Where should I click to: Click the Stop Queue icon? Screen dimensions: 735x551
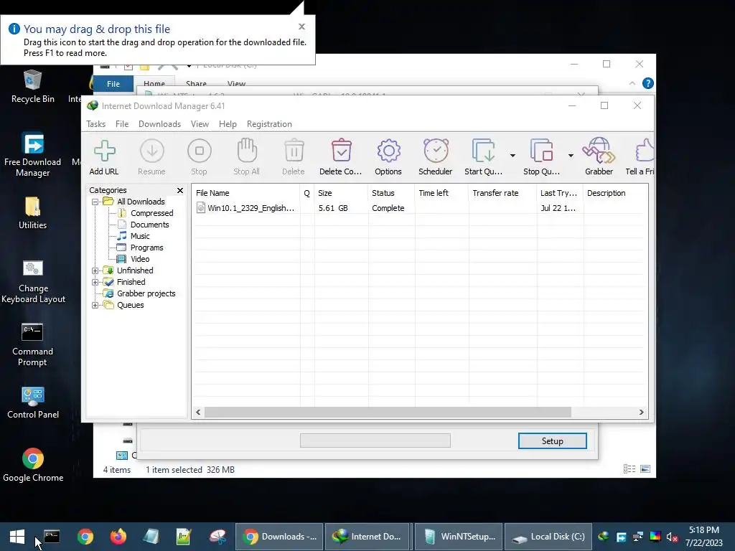[x=541, y=151]
